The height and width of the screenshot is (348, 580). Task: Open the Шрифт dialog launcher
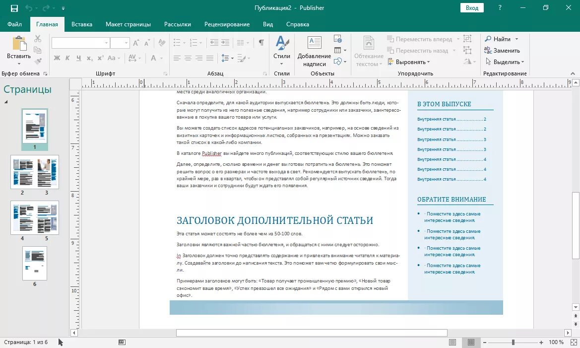[165, 73]
